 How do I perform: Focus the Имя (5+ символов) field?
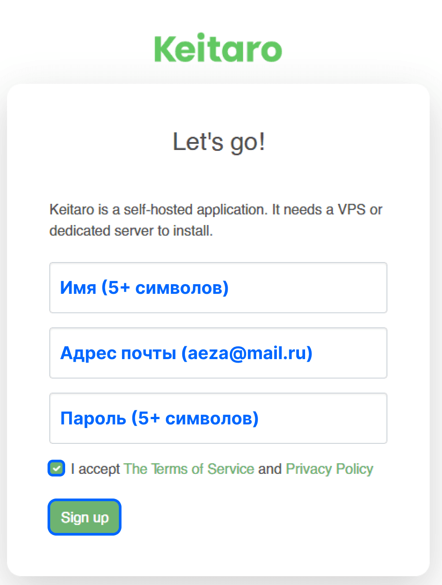click(218, 288)
